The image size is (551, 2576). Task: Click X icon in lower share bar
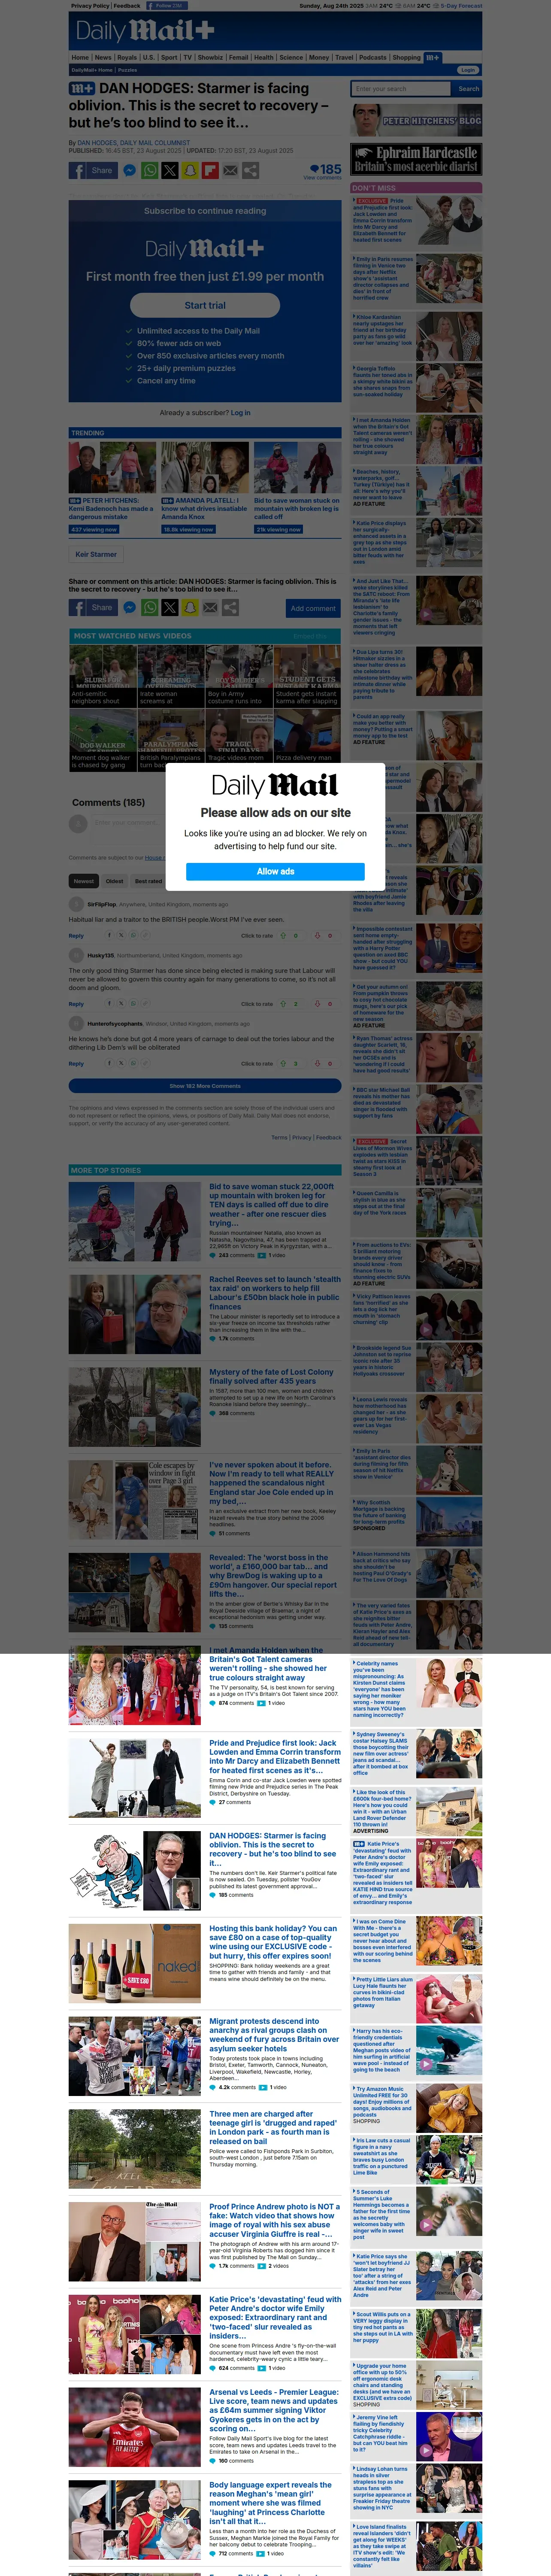(170, 607)
